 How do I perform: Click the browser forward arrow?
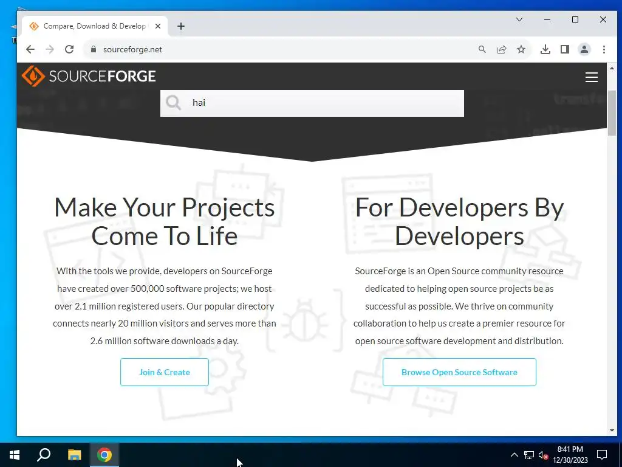tap(50, 49)
